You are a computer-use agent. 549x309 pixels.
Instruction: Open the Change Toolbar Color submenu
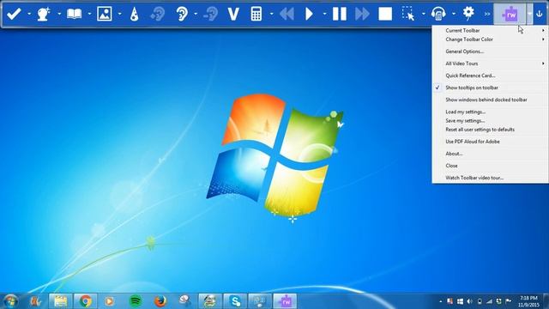(490, 39)
